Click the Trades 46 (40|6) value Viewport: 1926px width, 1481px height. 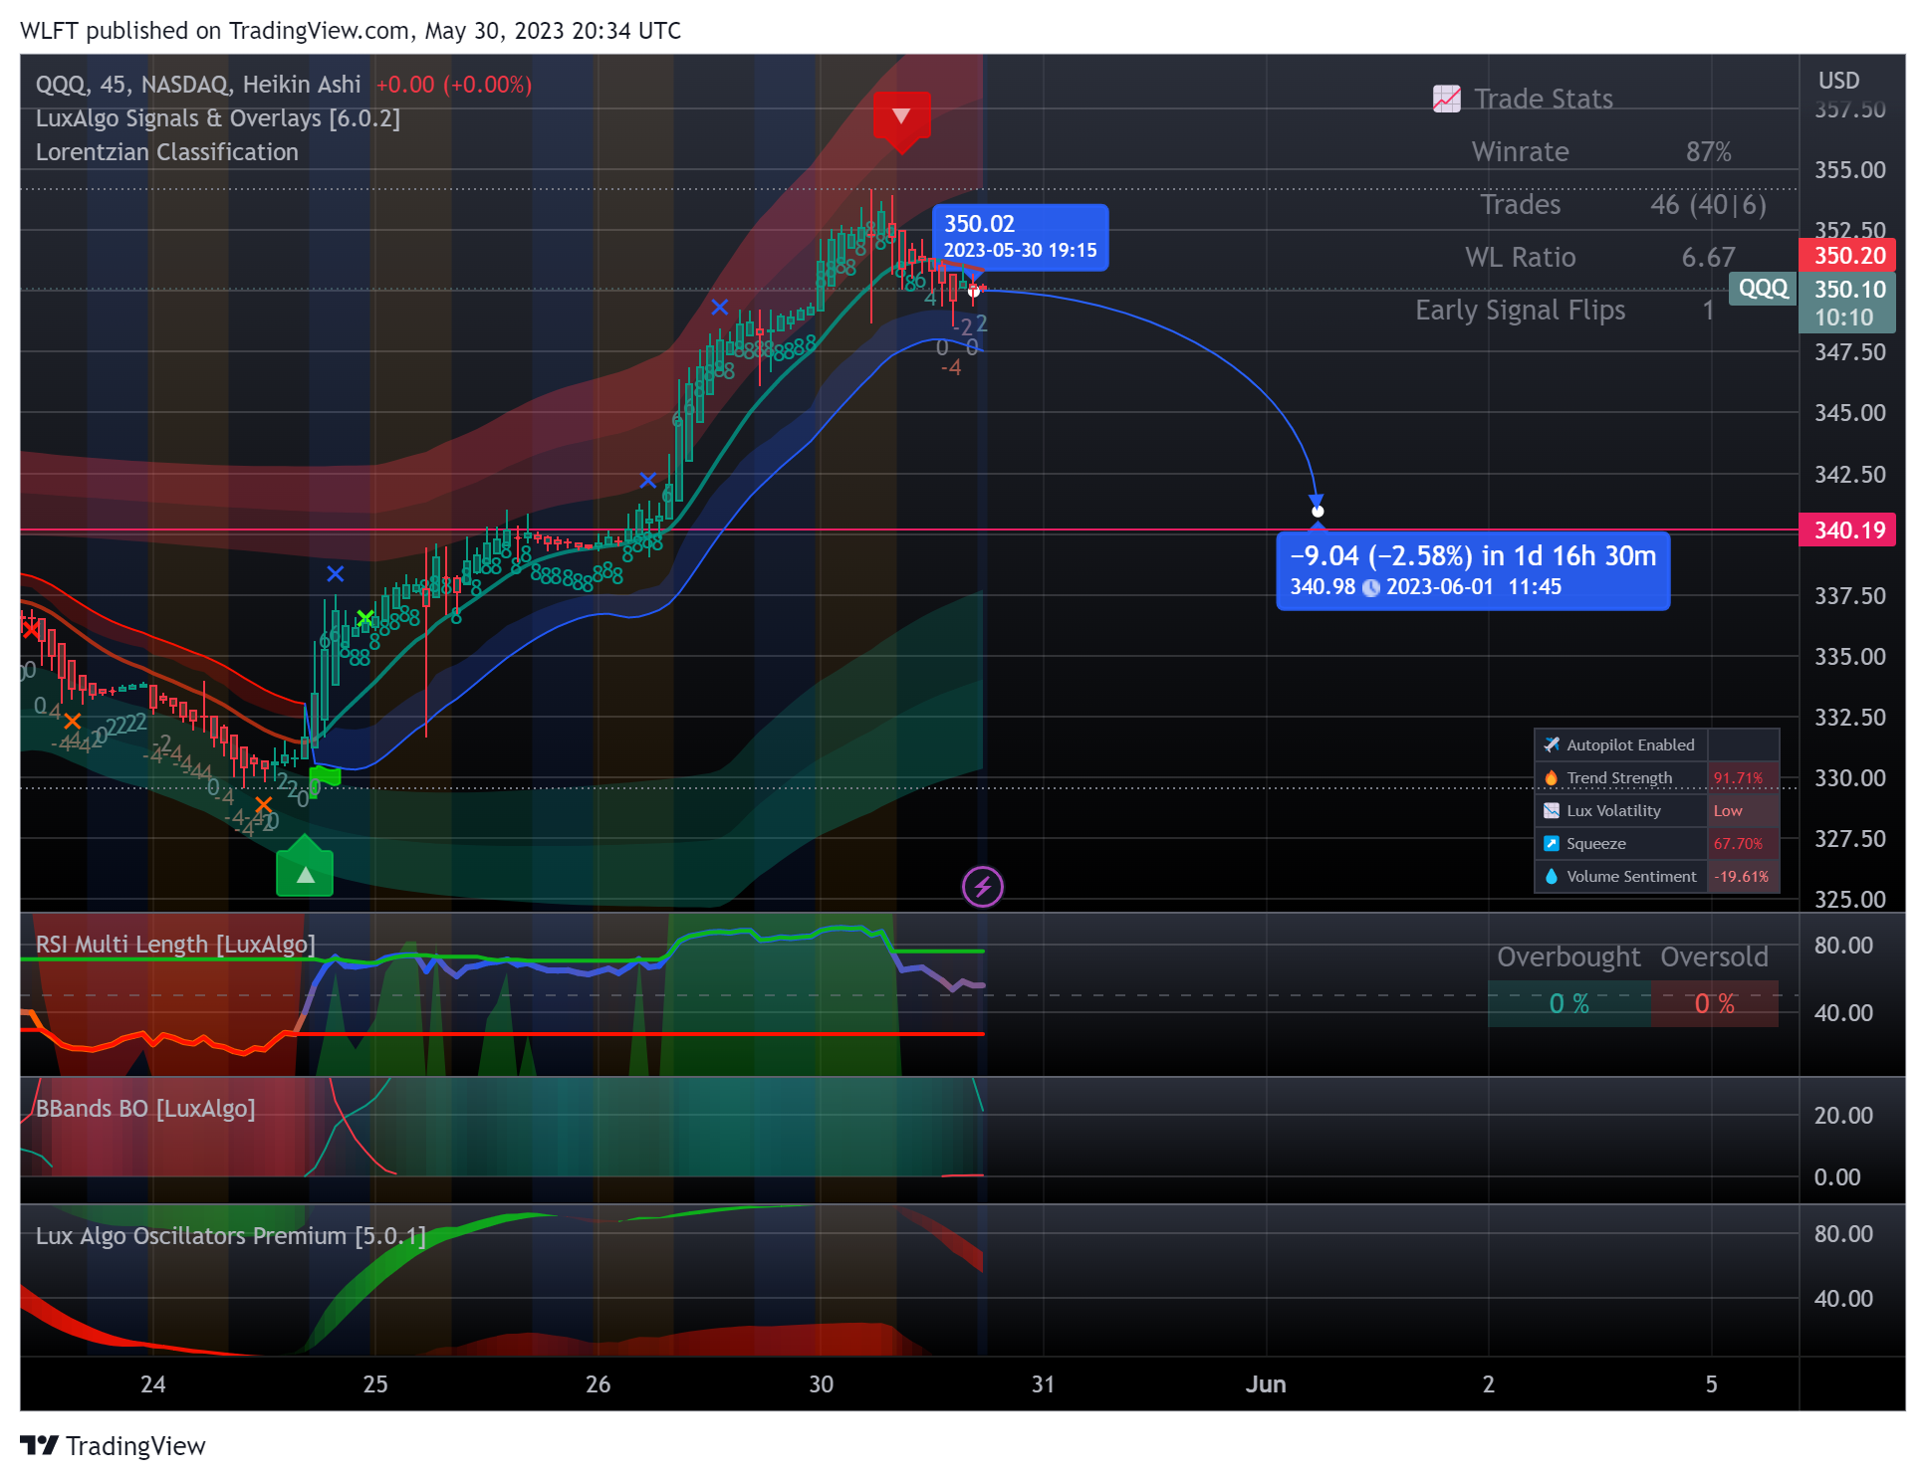[x=1708, y=204]
